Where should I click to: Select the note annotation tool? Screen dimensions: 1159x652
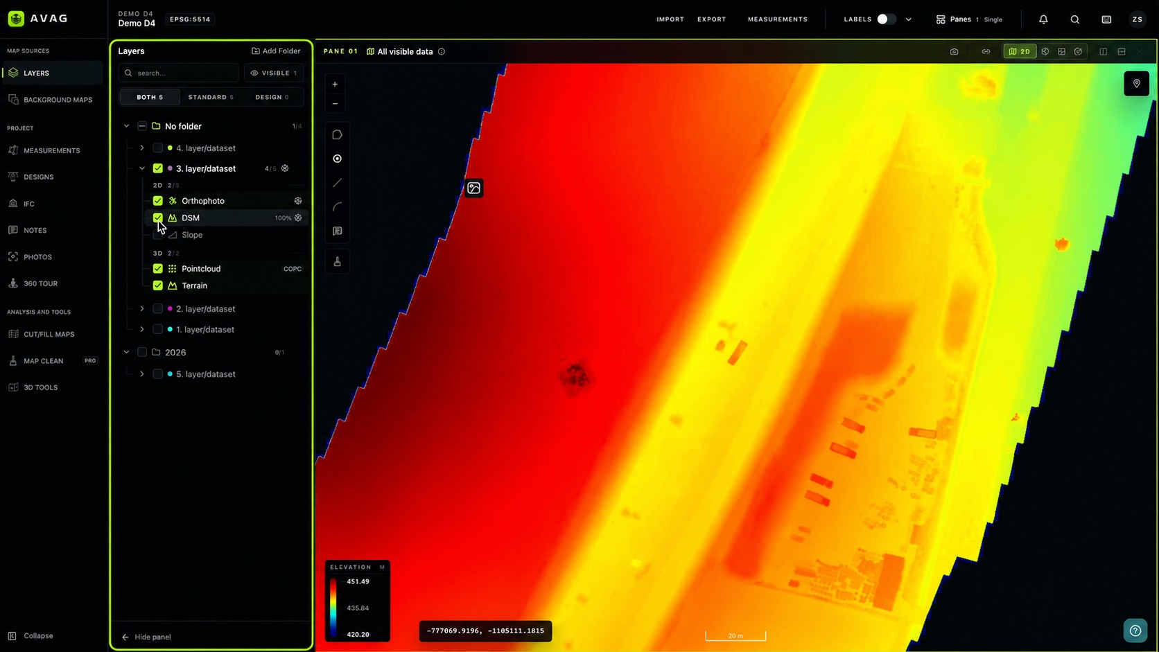(337, 231)
